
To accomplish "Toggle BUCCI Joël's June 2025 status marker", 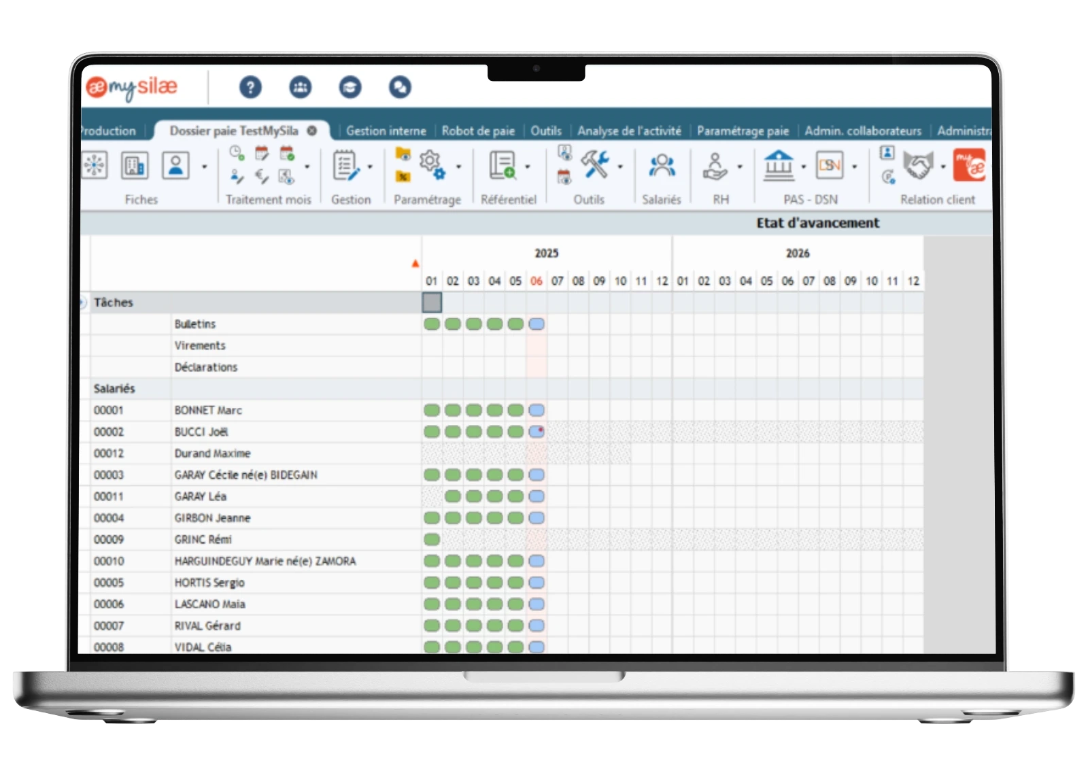I will [537, 432].
